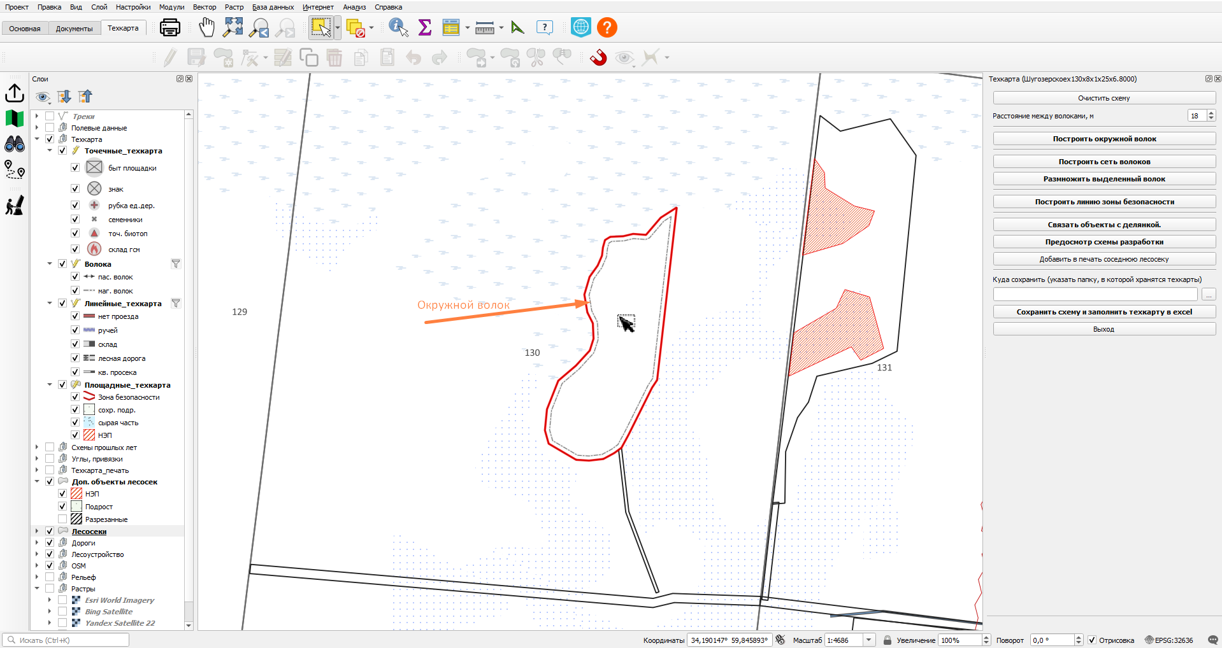Screen dimensions: 1222x648
Task: Increase the расстояние между волоками spinner
Action: pos(1211,113)
